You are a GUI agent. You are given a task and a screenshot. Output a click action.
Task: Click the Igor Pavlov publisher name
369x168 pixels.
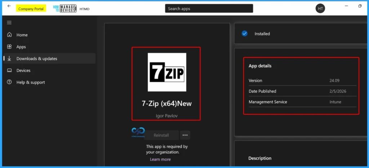166,116
